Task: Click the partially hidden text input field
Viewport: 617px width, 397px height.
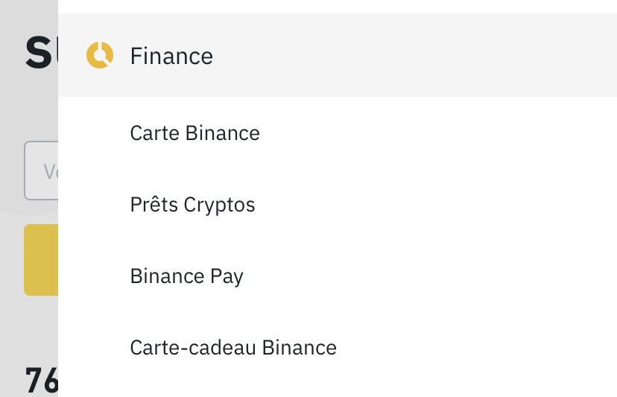Action: [x=42, y=171]
